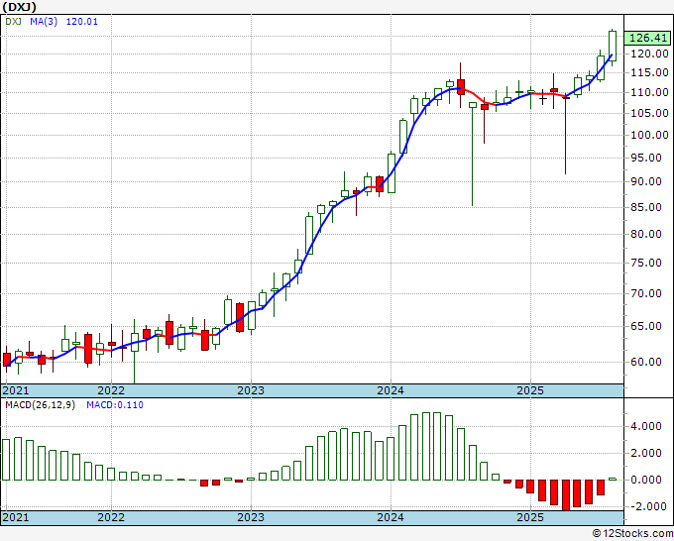Click the long-wick candle dropping to 85 in 2024
This screenshot has height=541, width=674.
pos(473,154)
